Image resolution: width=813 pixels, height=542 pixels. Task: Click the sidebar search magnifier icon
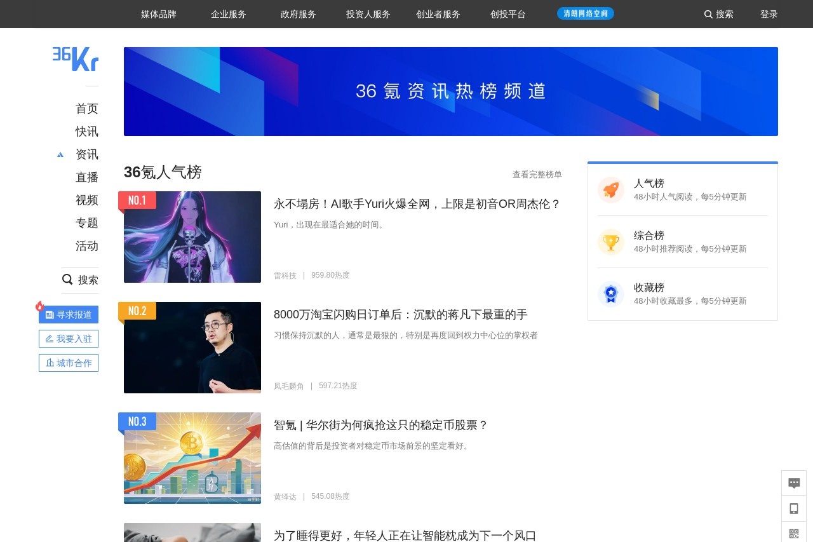click(67, 280)
